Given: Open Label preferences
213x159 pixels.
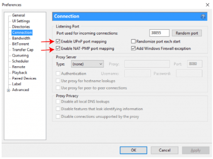Looking at the screenshot, I should [17, 84].
